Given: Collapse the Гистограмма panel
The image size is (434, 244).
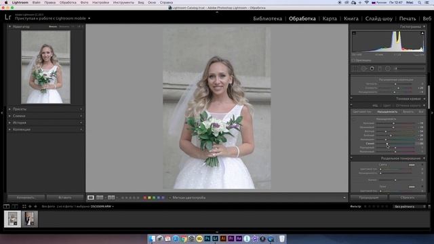Looking at the screenshot, I should click(x=425, y=26).
